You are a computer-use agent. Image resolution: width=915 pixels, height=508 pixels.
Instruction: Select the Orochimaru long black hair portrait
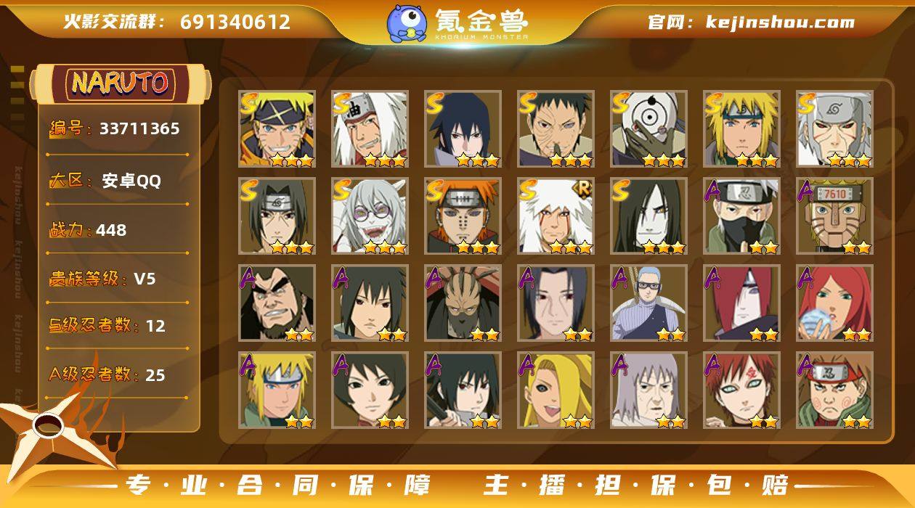point(648,216)
